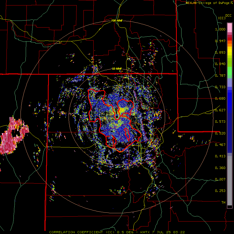Pick the gray lower segment of color scale
This screenshot has height=234, width=234.
pos(230,181)
